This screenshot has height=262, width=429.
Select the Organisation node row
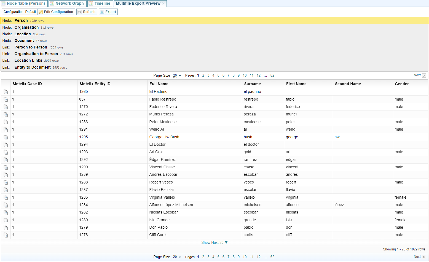coord(26,27)
